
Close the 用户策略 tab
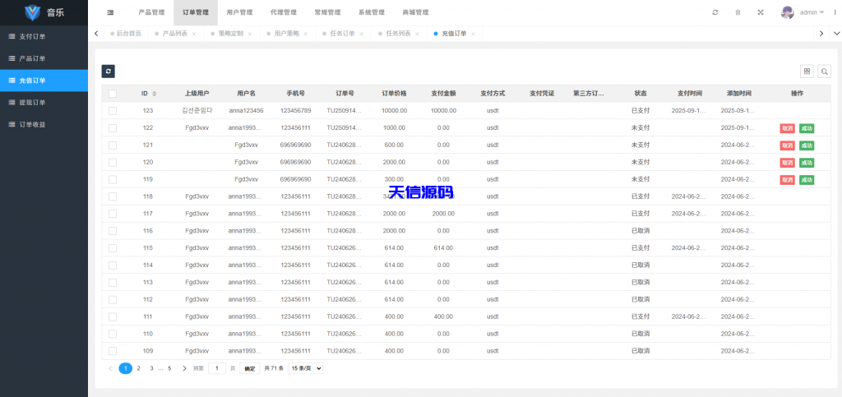tap(306, 34)
